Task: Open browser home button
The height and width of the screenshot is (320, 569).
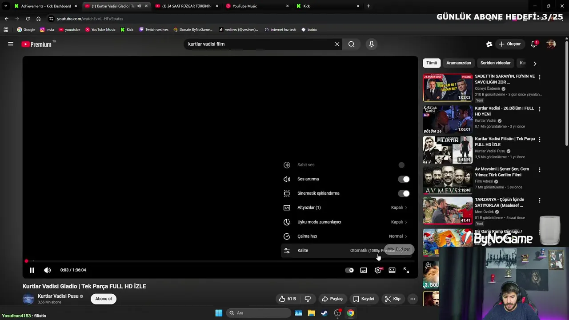Action: 38,19
